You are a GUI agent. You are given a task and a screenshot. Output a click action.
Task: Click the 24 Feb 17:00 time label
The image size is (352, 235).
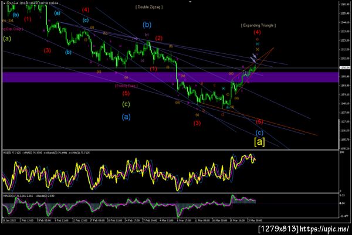tap(132, 220)
